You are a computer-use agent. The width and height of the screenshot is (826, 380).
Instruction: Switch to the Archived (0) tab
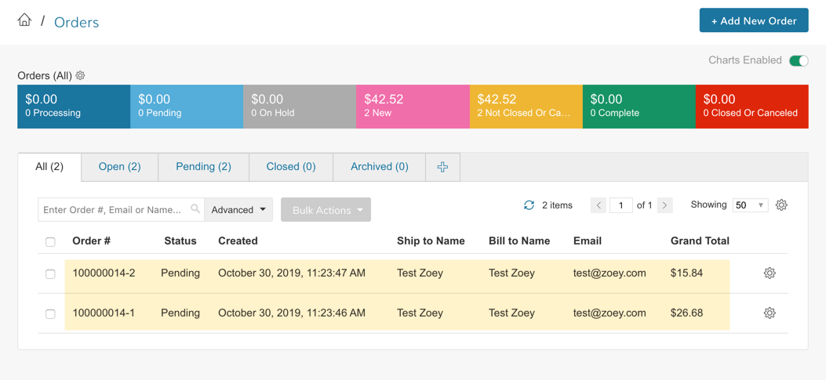click(380, 167)
